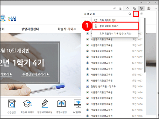Open the Collections icon in toolbar
Viewport: 159px width, 119px height.
pos(135,8)
